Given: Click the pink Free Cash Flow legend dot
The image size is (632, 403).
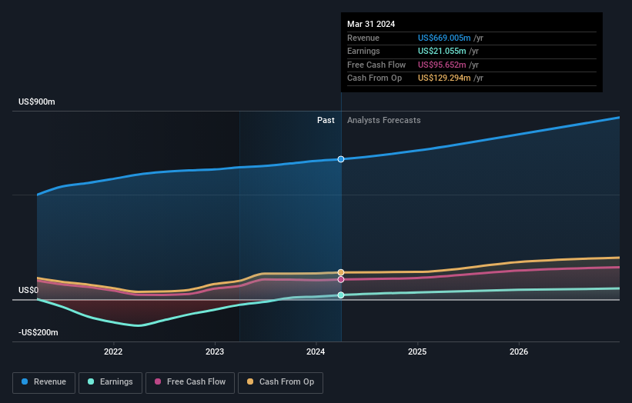Looking at the screenshot, I should point(158,381).
